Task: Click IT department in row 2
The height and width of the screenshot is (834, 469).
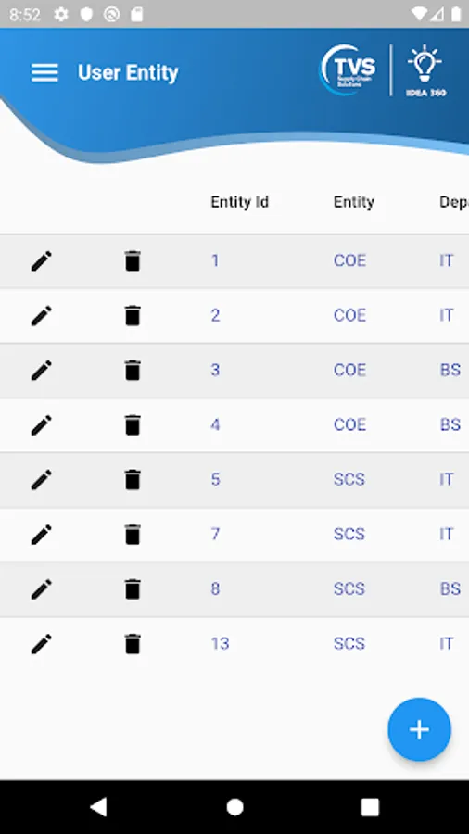Action: pos(447,315)
